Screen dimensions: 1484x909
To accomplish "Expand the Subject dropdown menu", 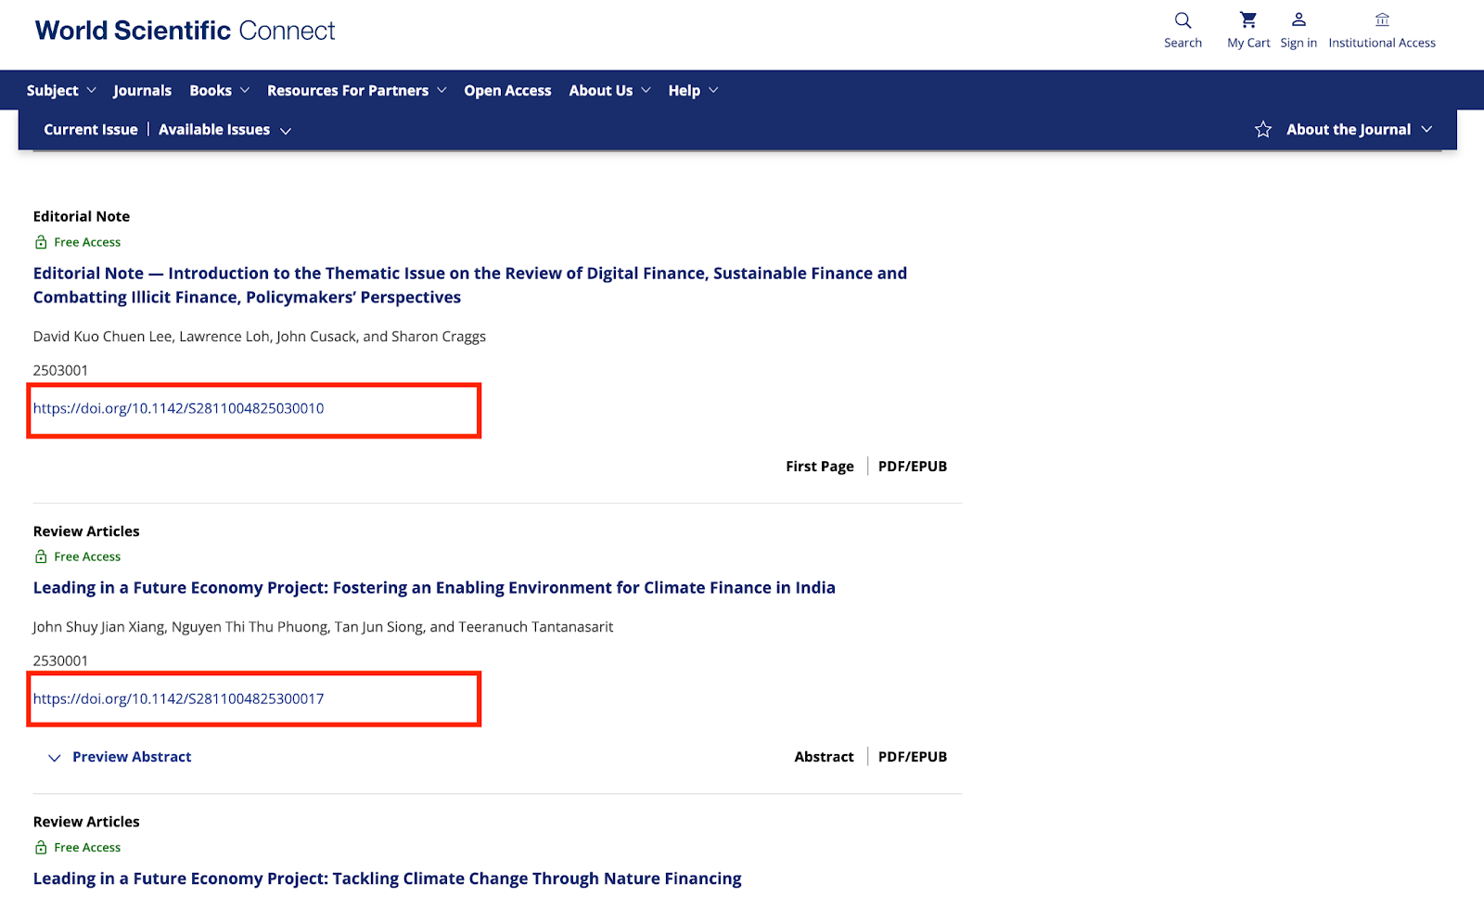I will click(61, 90).
